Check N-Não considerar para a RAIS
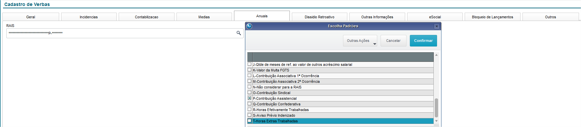The image size is (581, 127). pos(250,87)
